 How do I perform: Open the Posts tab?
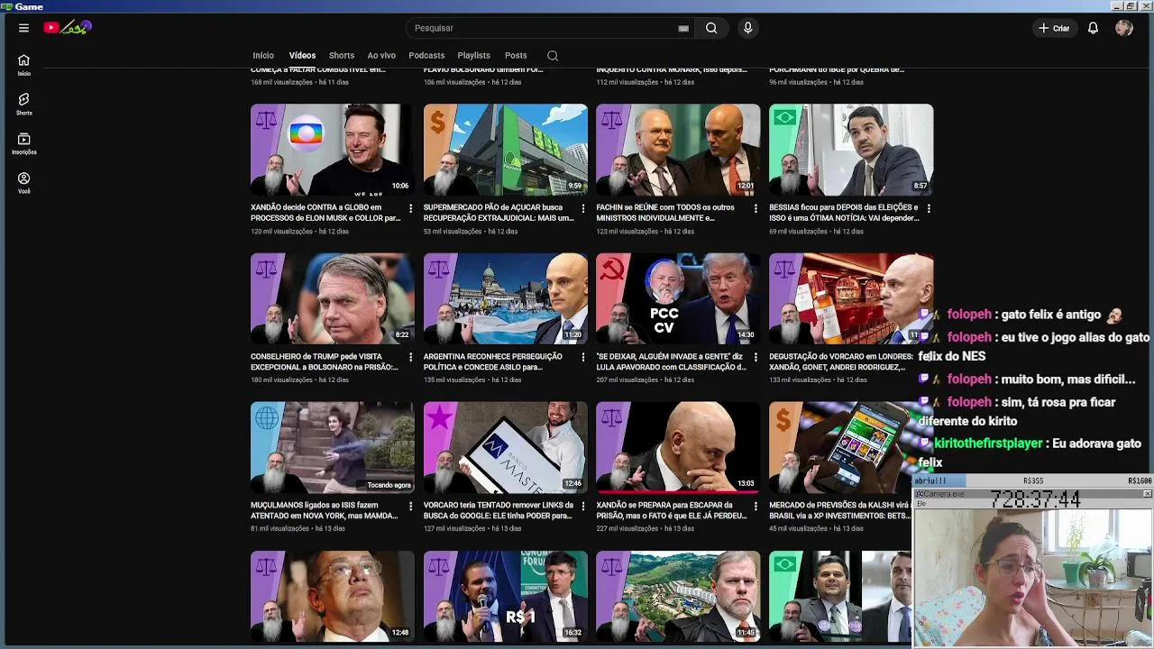(516, 56)
